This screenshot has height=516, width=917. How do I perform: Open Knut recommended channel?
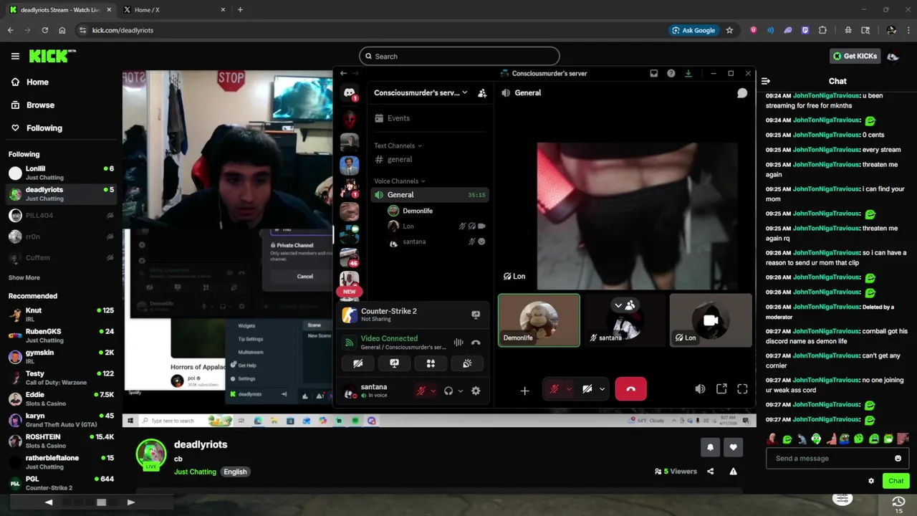pyautogui.click(x=61, y=315)
